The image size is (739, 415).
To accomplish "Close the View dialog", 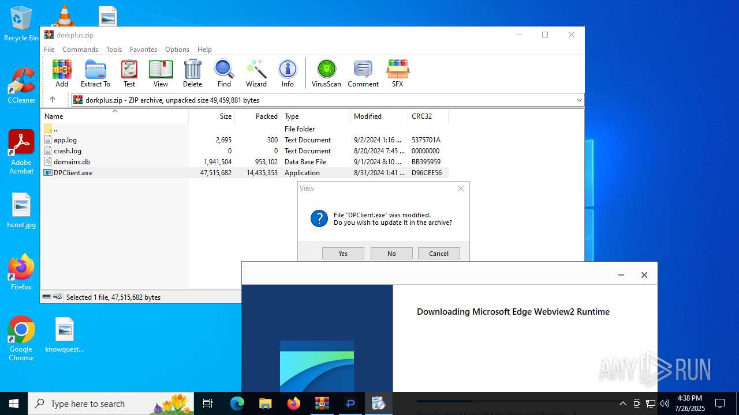I will pyautogui.click(x=461, y=188).
